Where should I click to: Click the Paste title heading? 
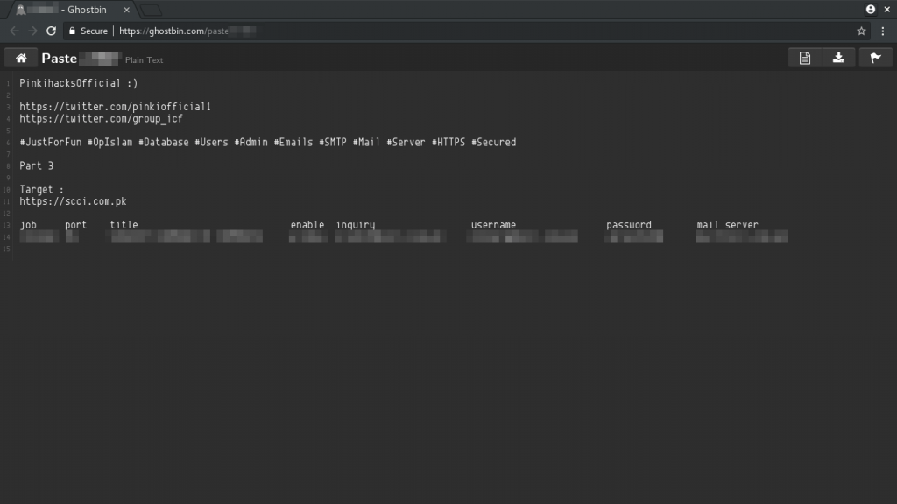[x=59, y=59]
